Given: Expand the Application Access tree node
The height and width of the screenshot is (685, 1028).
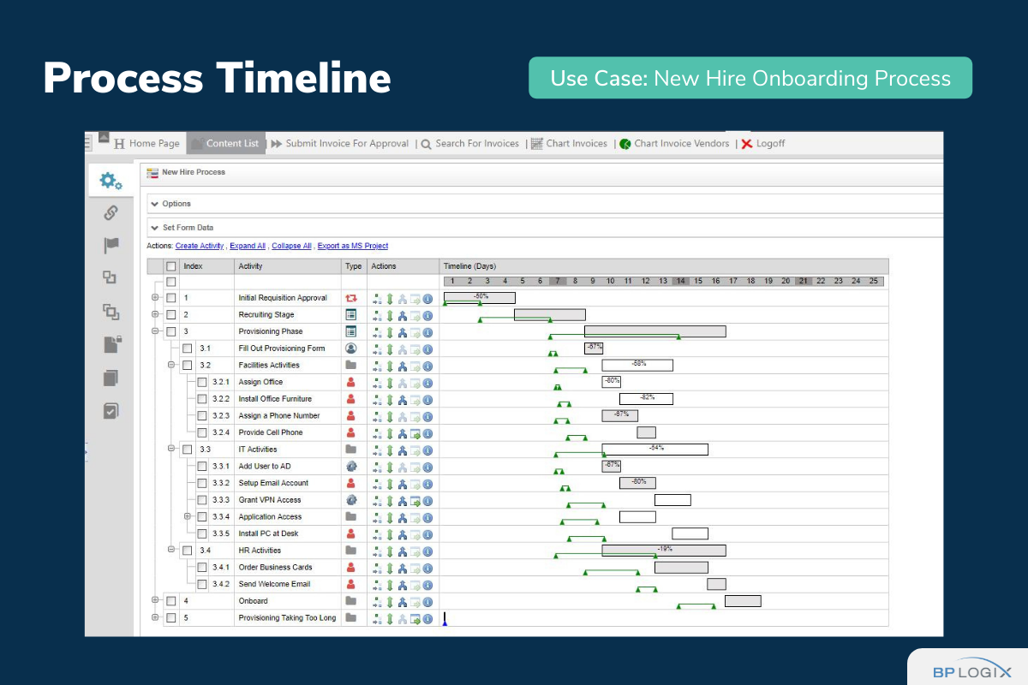Looking at the screenshot, I should [188, 517].
